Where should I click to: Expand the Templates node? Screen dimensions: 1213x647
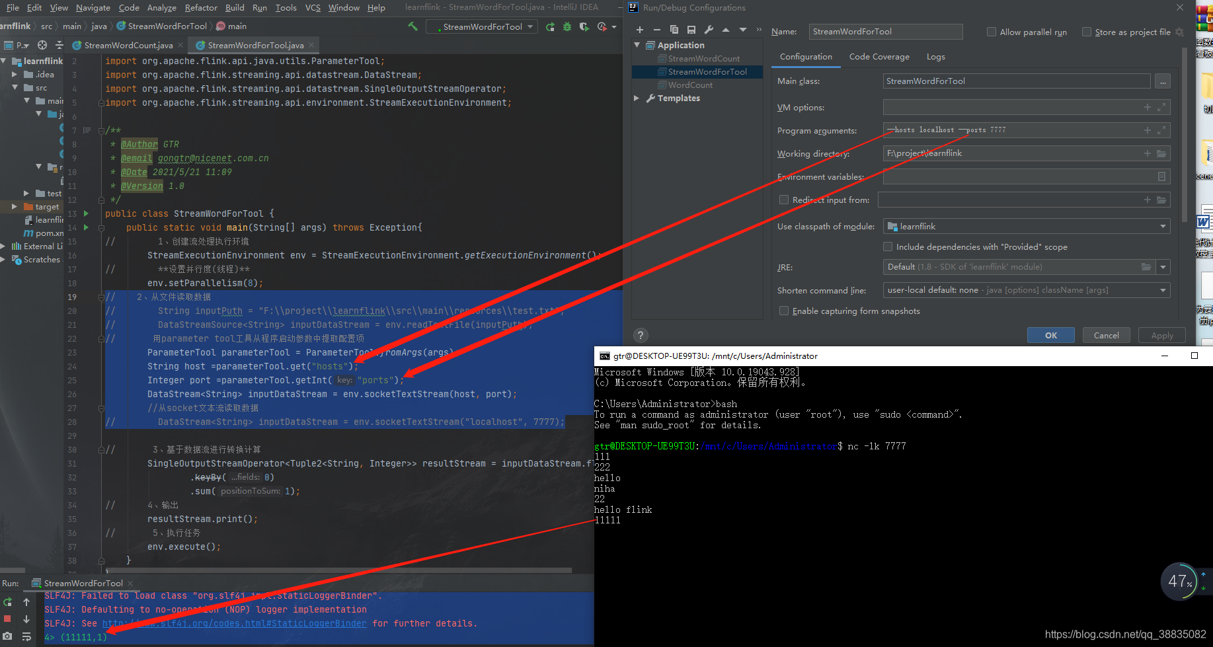[637, 98]
